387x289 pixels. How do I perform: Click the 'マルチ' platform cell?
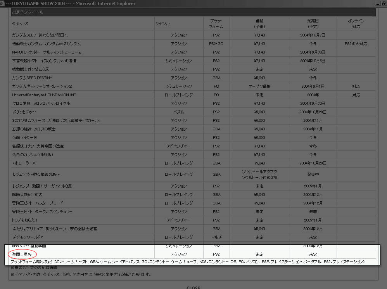coord(216,237)
